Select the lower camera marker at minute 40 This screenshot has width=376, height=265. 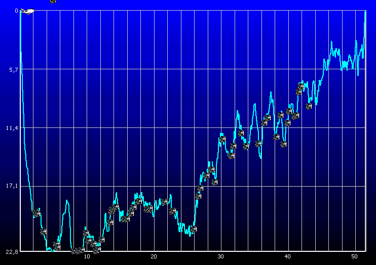287,123
